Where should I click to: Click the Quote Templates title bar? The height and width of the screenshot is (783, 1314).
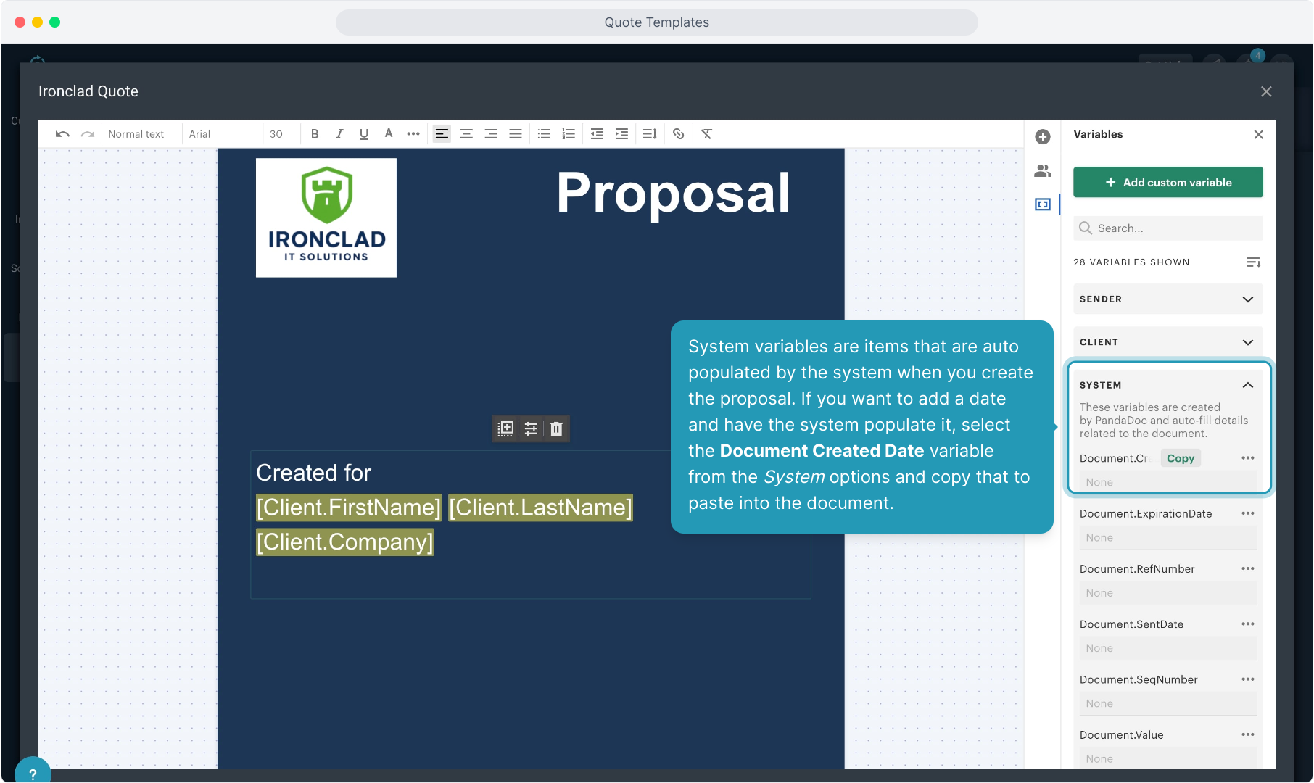657,22
